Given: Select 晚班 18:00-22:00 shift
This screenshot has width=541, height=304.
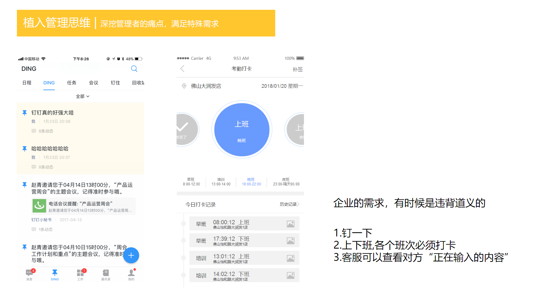Looking at the screenshot, I should coord(251,182).
